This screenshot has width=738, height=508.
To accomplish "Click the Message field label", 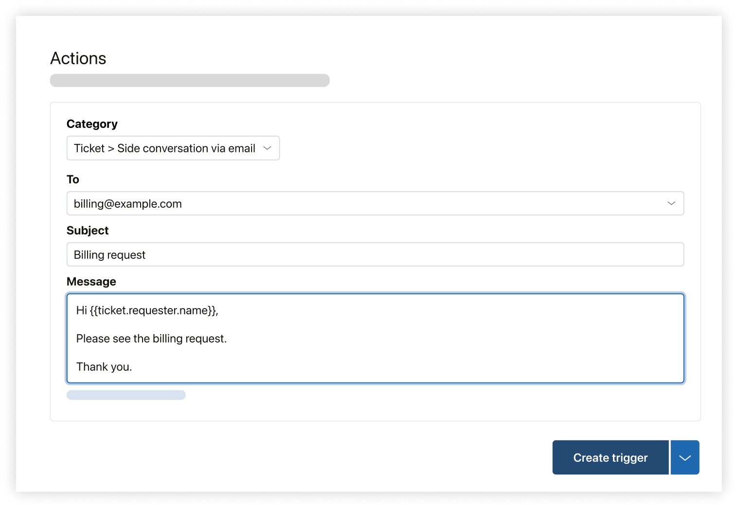I will pos(91,282).
